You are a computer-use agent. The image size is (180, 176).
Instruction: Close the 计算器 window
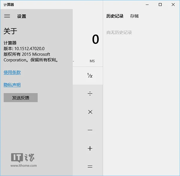(173, 4)
